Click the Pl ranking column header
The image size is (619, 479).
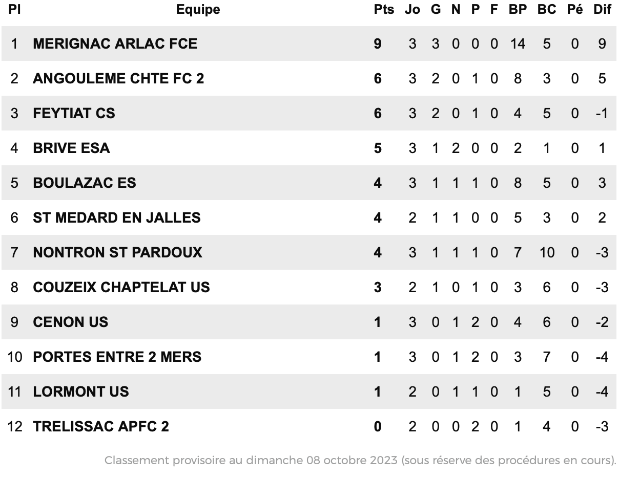14,10
